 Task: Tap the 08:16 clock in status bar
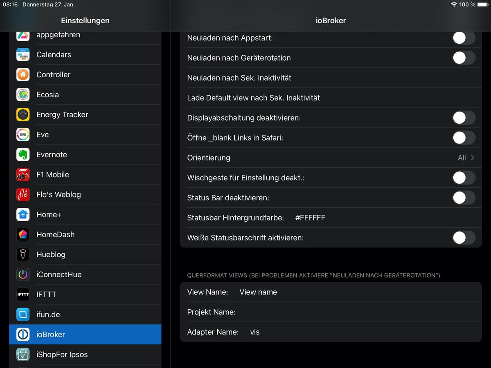[x=10, y=4]
